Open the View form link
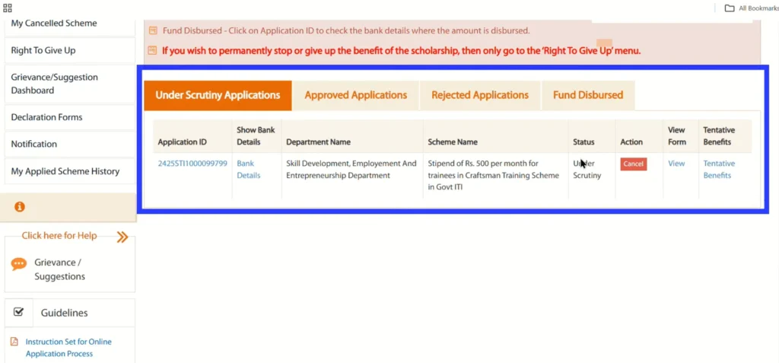Image resolution: width=779 pixels, height=363 pixels. click(676, 164)
